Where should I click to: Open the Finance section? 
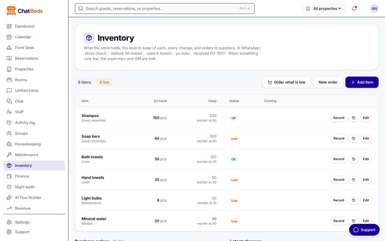(x=34, y=176)
